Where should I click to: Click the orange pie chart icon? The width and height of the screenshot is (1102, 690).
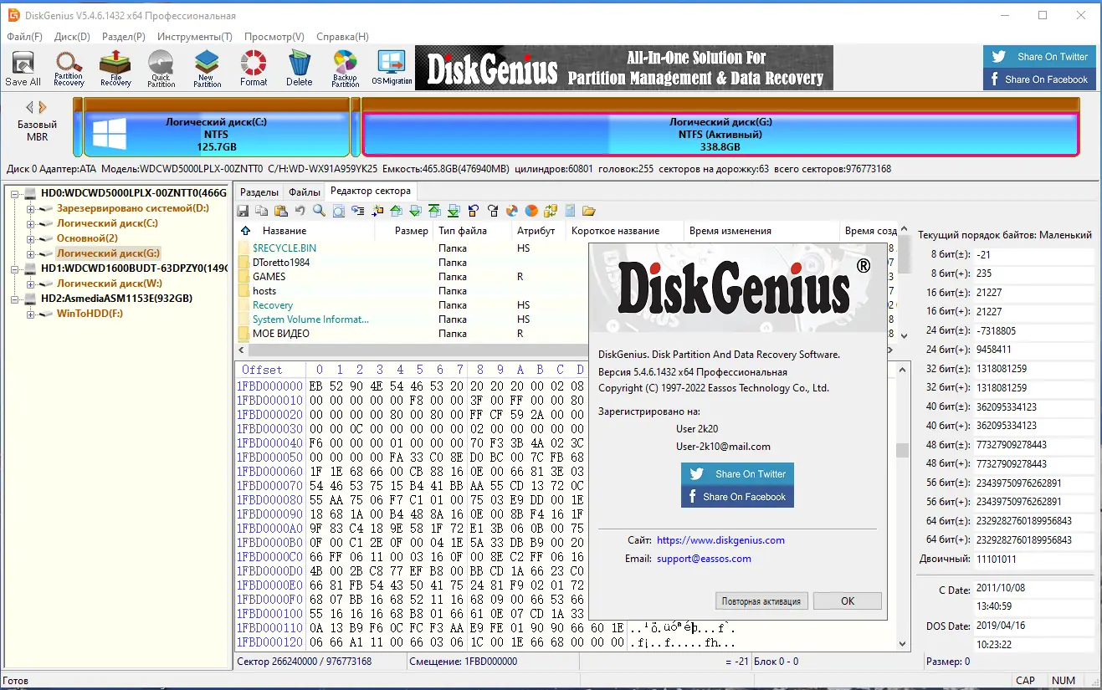click(531, 211)
